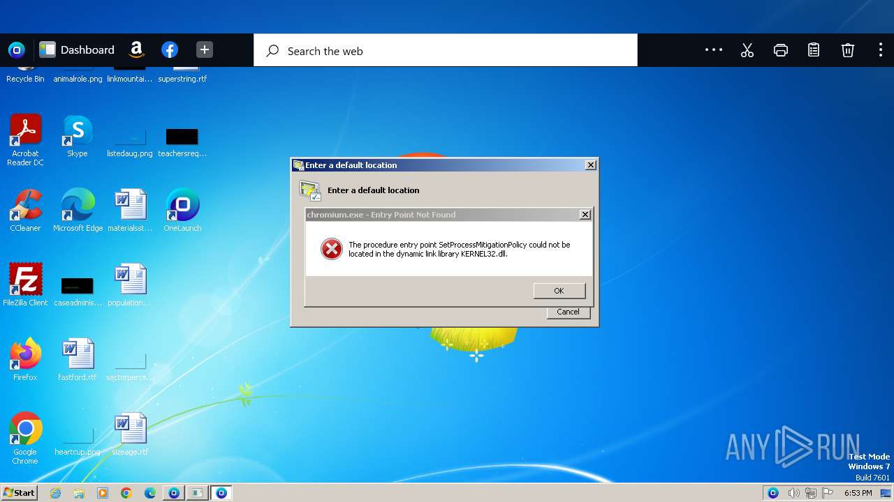
Task: Select the population... Word document
Action: pos(130,285)
